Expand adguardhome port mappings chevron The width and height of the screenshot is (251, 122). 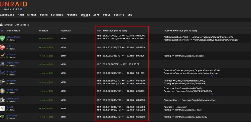(x=128, y=41)
